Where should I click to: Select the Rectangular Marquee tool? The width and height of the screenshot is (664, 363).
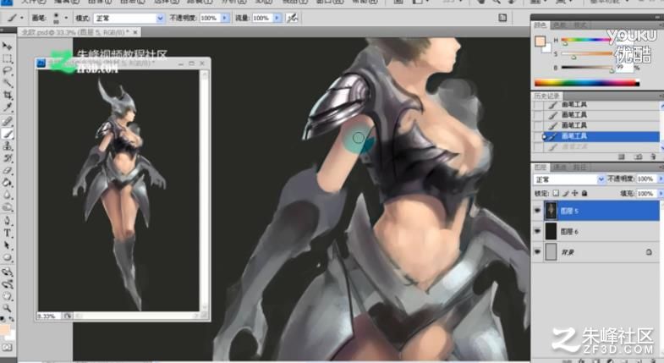(7, 58)
